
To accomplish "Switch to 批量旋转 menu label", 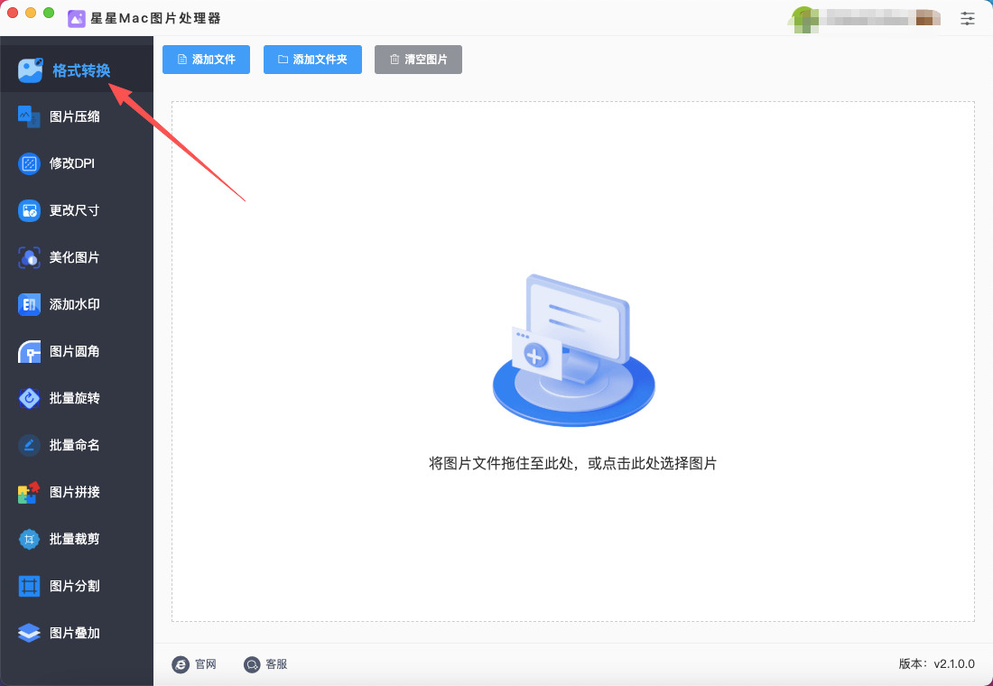I will [75, 398].
